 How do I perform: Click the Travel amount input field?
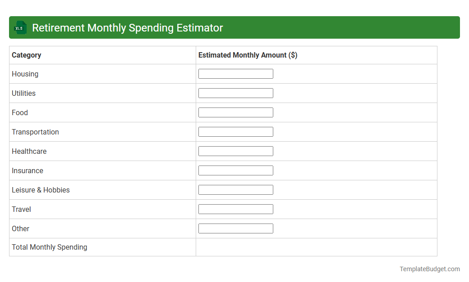tap(235, 209)
